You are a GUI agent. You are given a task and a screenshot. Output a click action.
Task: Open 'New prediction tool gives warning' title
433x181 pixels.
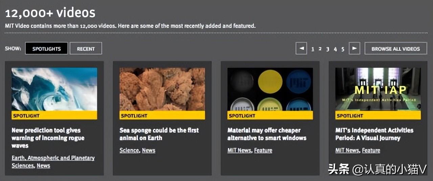pos(48,138)
